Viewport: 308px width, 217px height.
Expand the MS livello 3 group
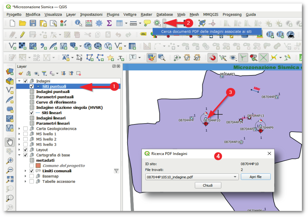point(19,144)
